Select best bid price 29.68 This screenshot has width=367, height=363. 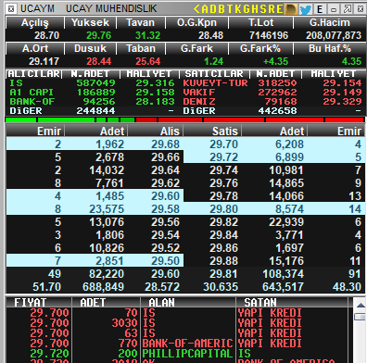tap(165, 144)
